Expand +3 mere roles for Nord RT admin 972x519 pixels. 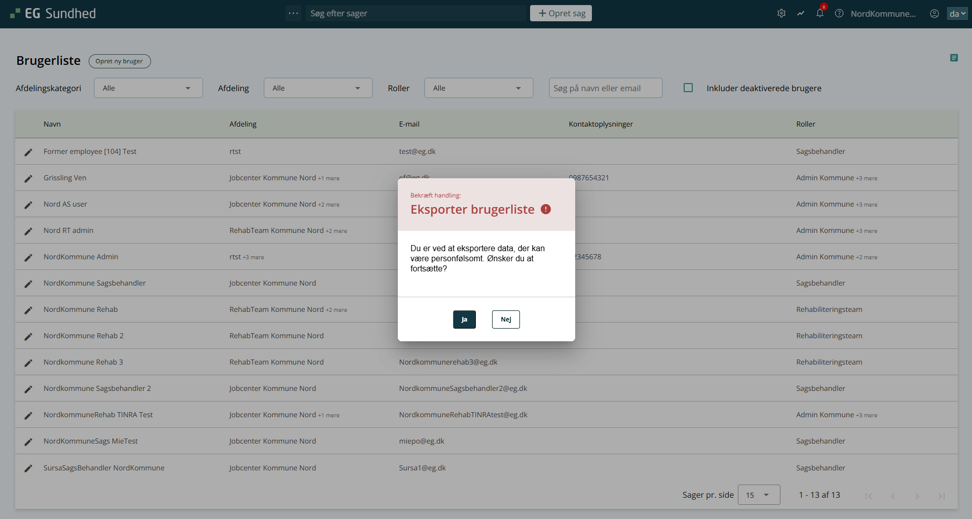pyautogui.click(x=867, y=231)
